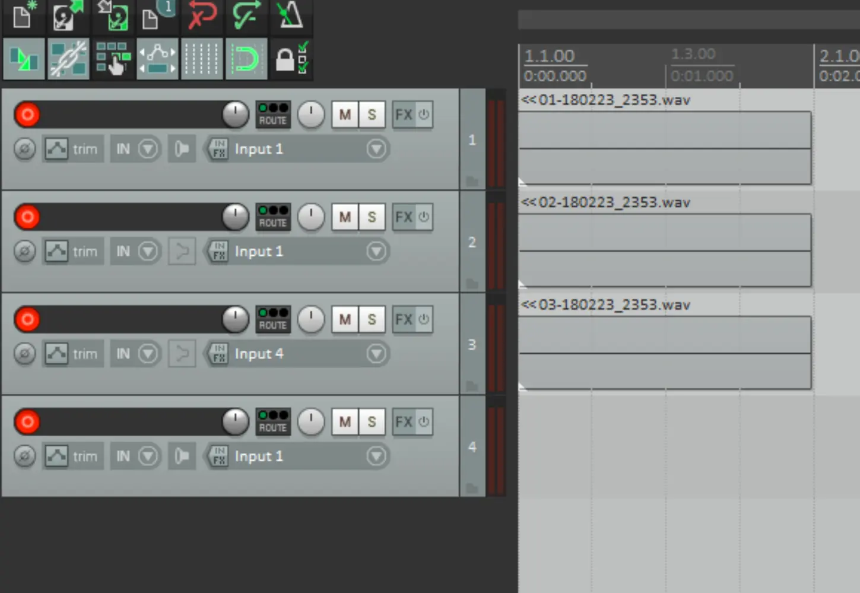The image size is (860, 593).
Task: Invert phase on track 4
Action: click(x=25, y=456)
